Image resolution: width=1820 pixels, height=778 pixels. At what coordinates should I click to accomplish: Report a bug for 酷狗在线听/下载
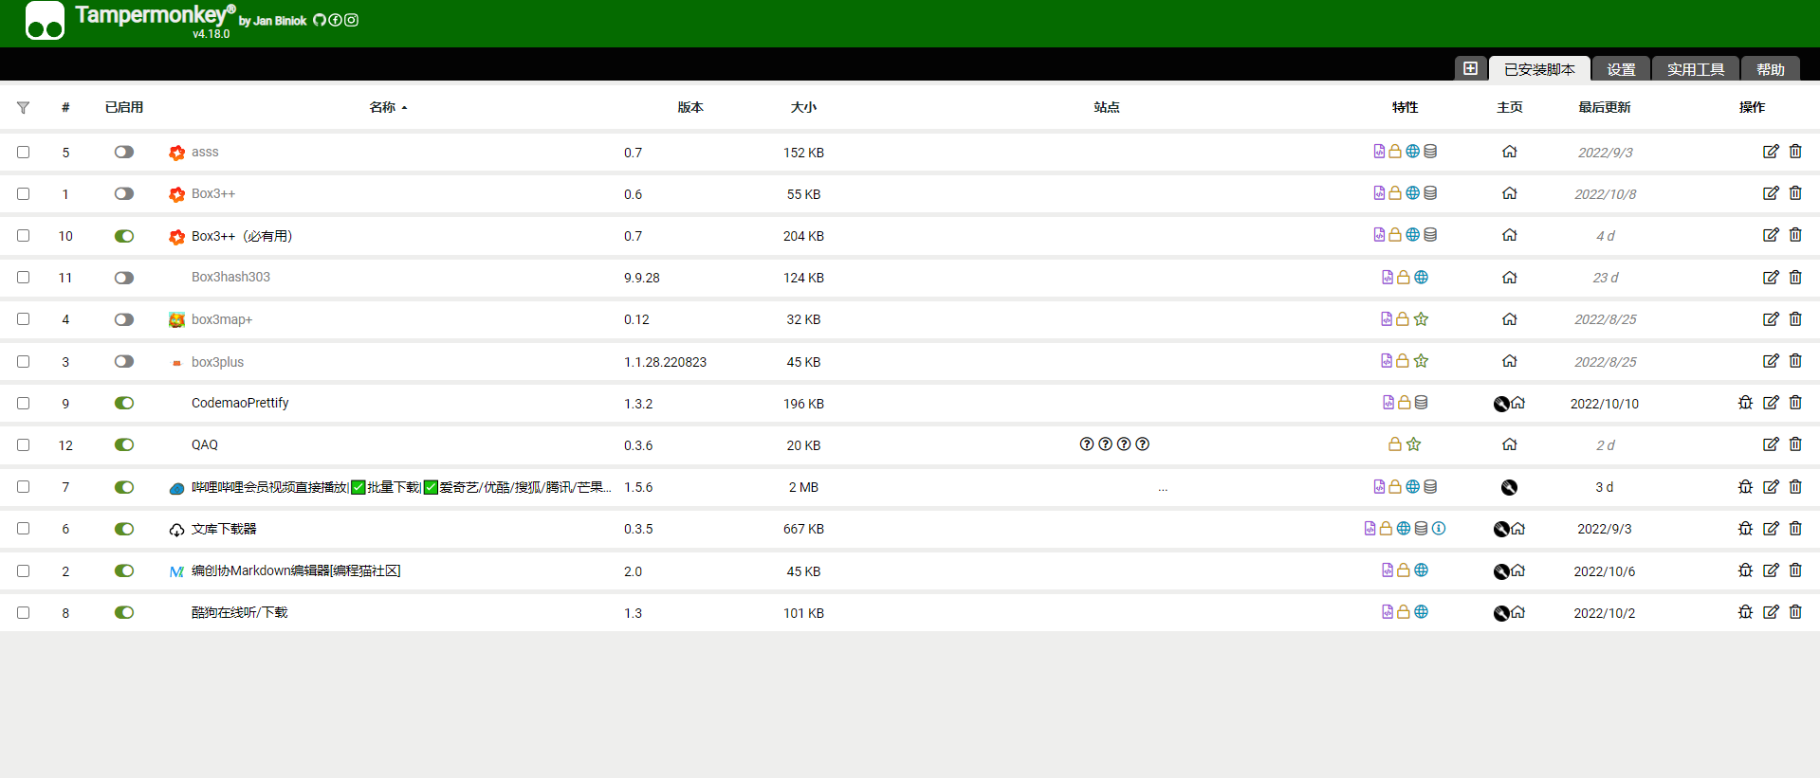(x=1745, y=612)
